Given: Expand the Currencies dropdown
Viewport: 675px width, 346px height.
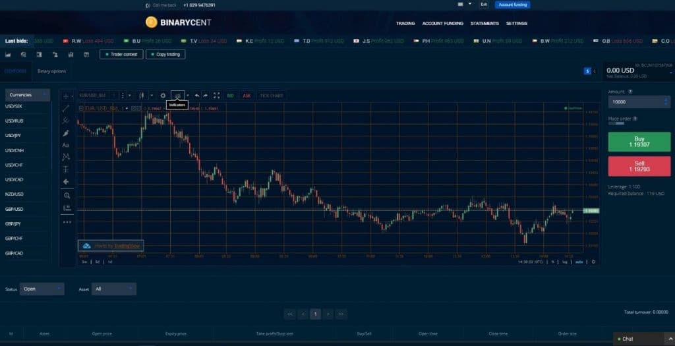Looking at the screenshot, I should (x=28, y=95).
